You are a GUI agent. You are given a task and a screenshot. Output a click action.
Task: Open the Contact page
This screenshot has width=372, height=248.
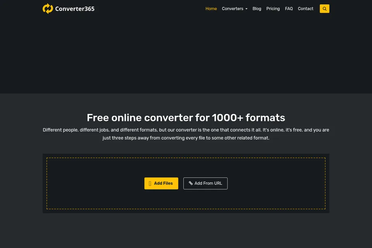point(305,9)
